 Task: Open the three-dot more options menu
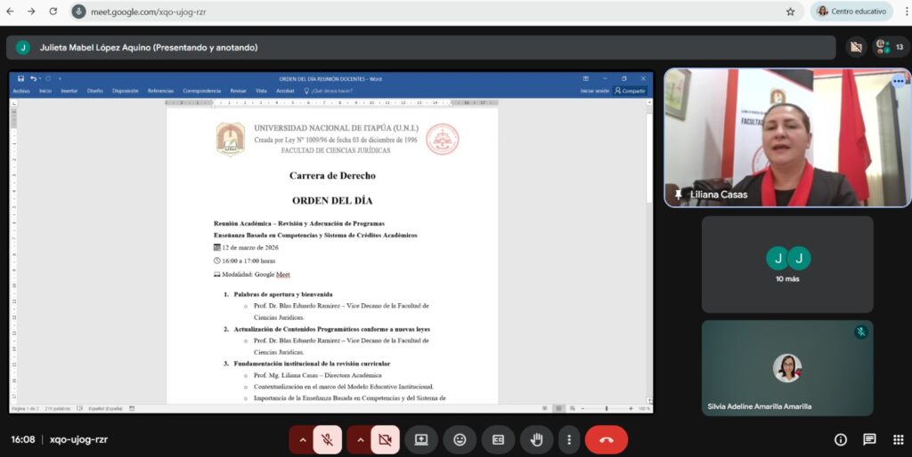(x=569, y=439)
